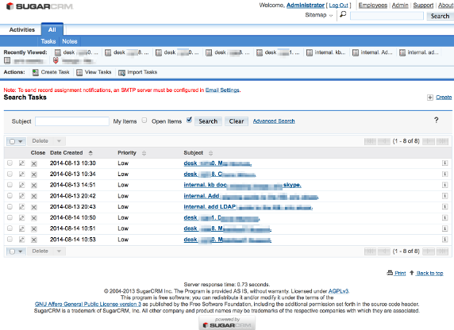Select row checkbox for 2014-08-13 14:51

(10, 185)
